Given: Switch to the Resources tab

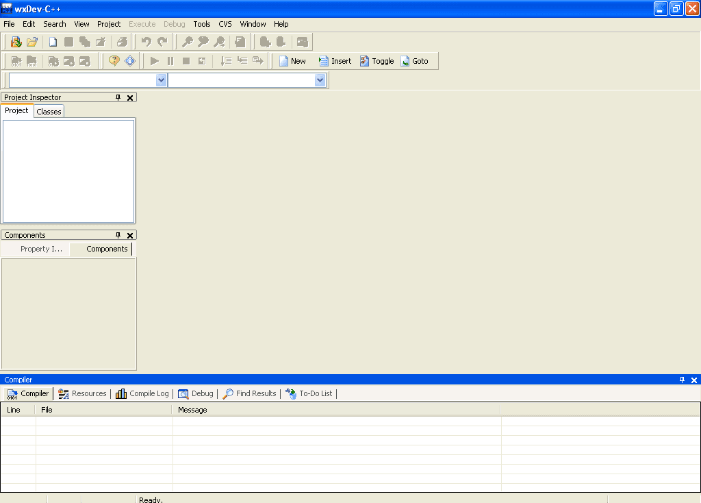Looking at the screenshot, I should click(82, 394).
